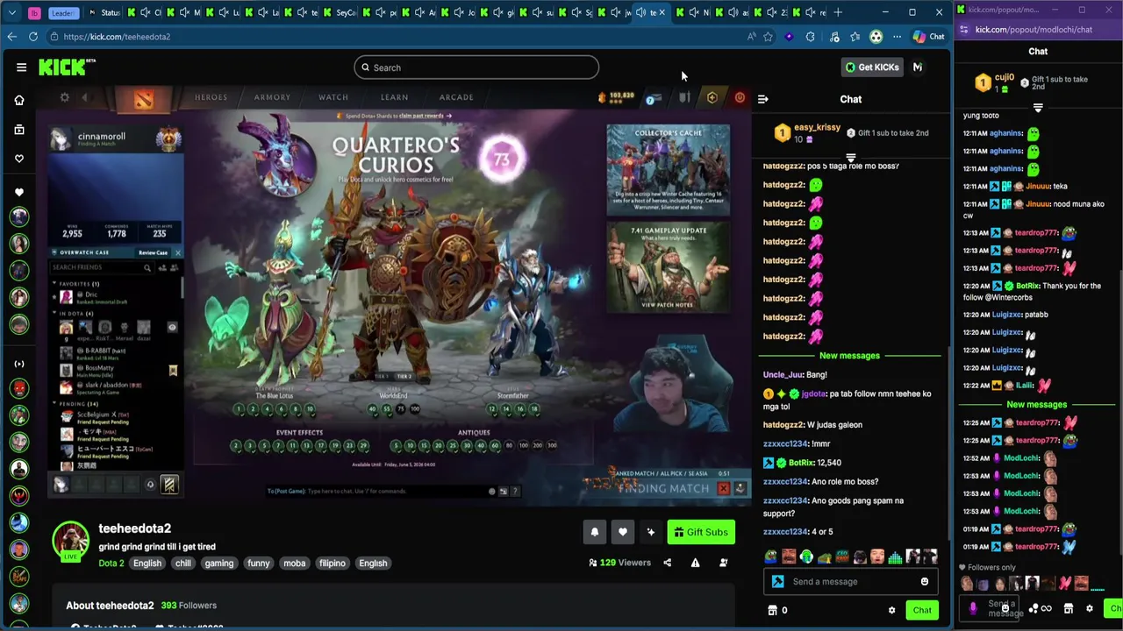This screenshot has height=631, width=1123.
Task: Click the Get KICKs button
Action: [x=871, y=67]
